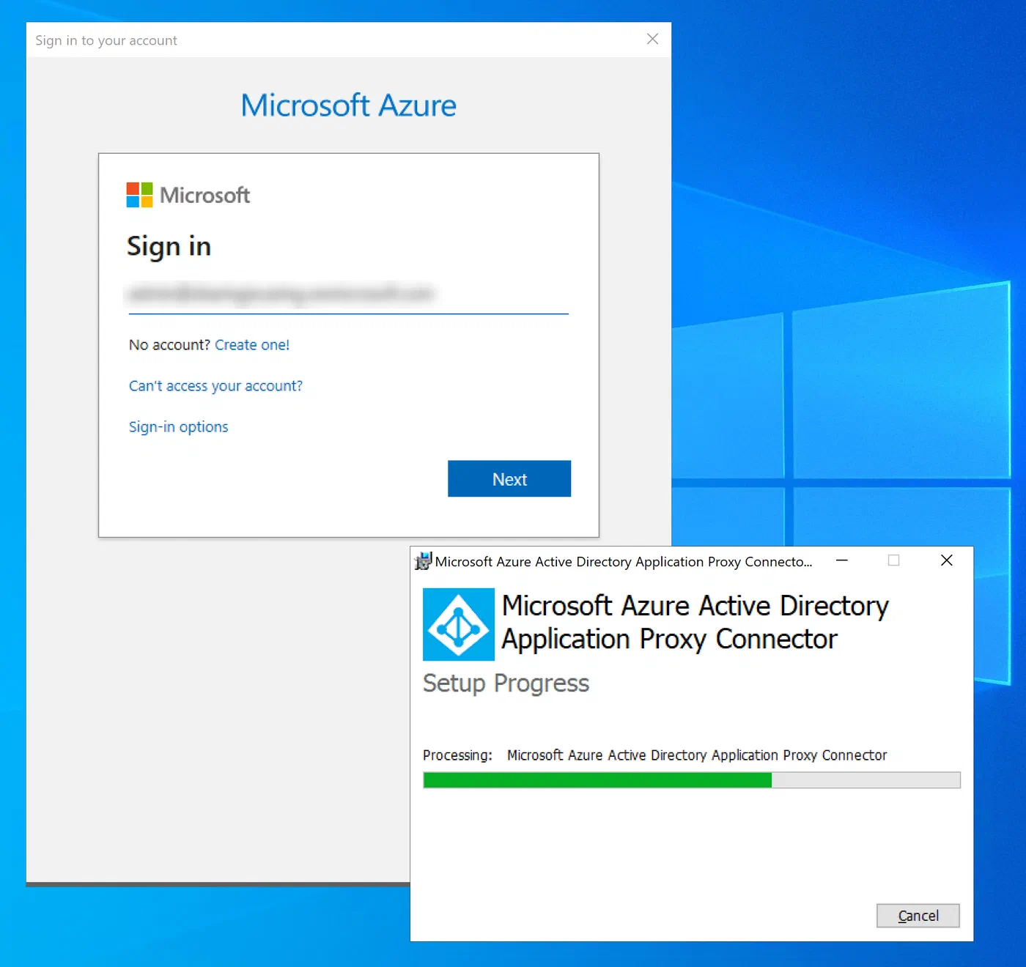This screenshot has width=1026, height=967.
Task: Click the No account? text
Action: [169, 345]
